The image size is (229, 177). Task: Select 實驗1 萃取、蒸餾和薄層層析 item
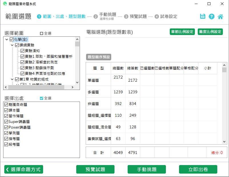click(x=49, y=56)
